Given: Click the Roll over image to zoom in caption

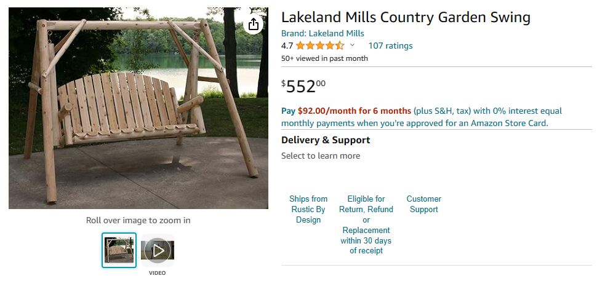Looking at the screenshot, I should 138,220.
